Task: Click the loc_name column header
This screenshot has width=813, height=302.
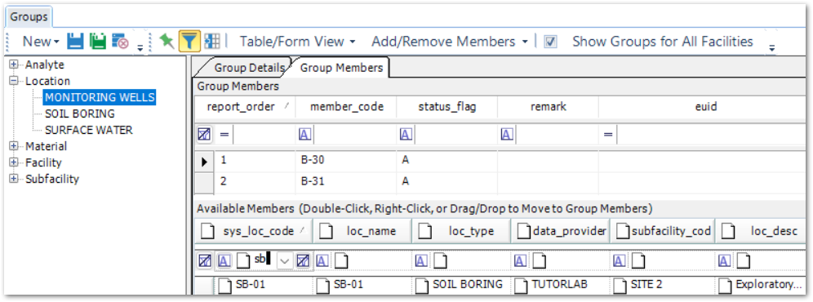Action: (x=362, y=232)
